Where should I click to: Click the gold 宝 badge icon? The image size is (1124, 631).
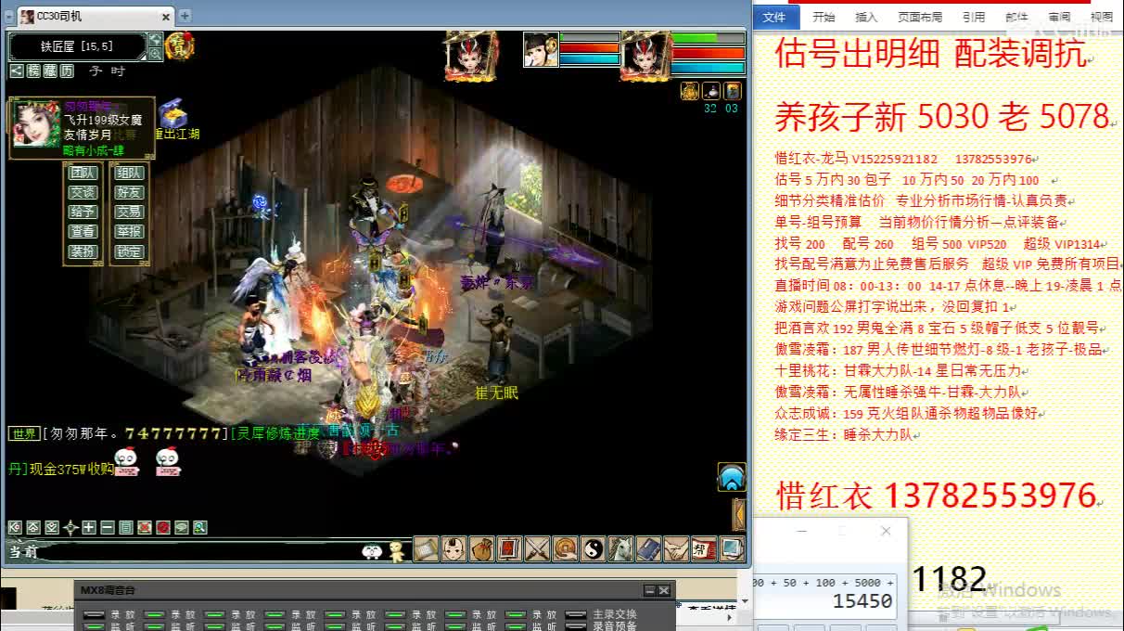click(x=179, y=45)
